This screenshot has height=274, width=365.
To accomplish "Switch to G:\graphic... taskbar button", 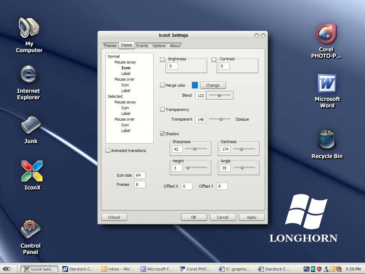I will click(x=235, y=269).
